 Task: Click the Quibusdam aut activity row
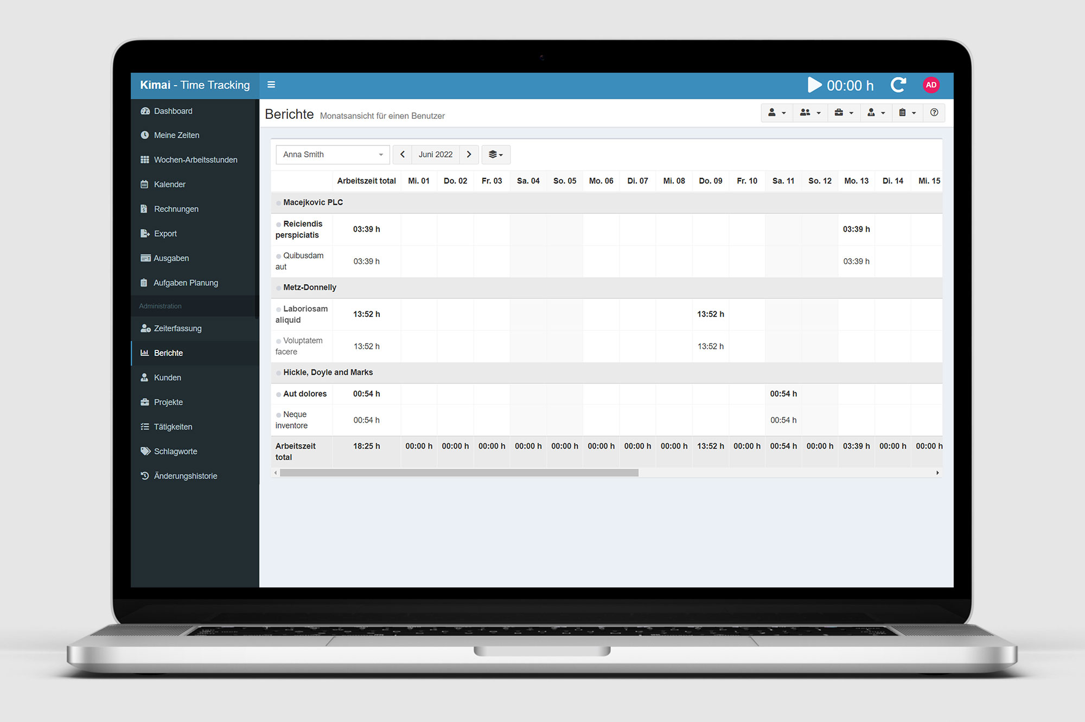coord(607,261)
